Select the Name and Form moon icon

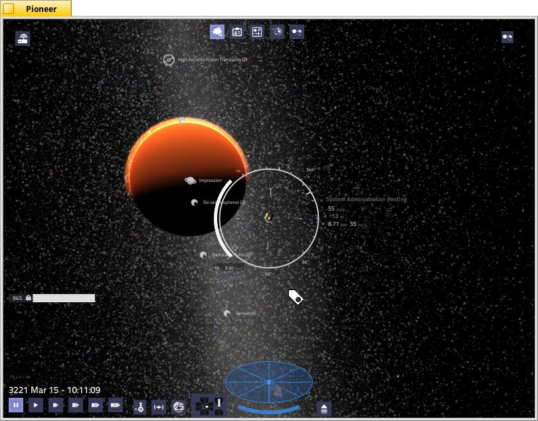point(203,255)
